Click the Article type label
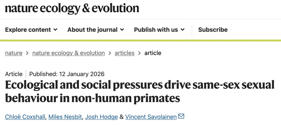281x125 pixels. pos(14,74)
